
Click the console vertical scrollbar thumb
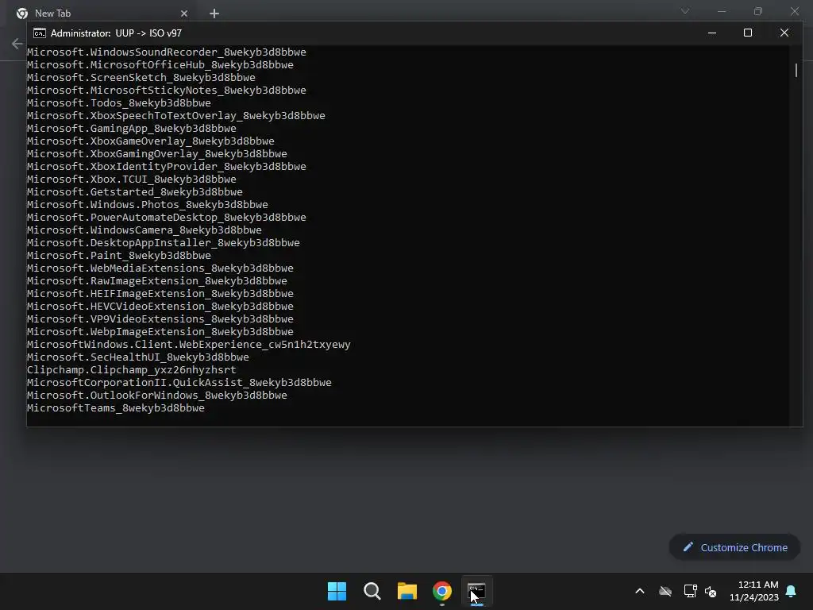[796, 70]
